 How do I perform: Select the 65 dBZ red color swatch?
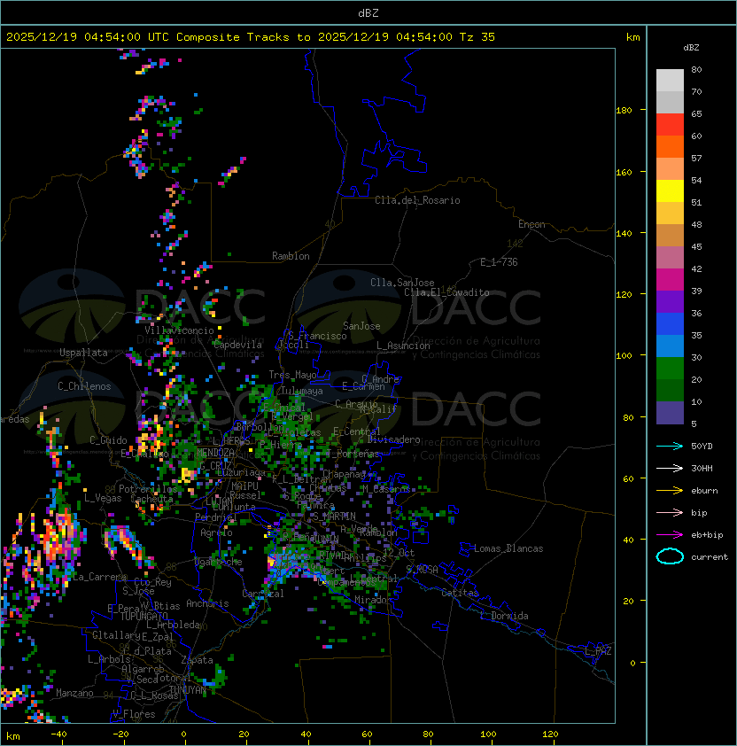pos(670,124)
